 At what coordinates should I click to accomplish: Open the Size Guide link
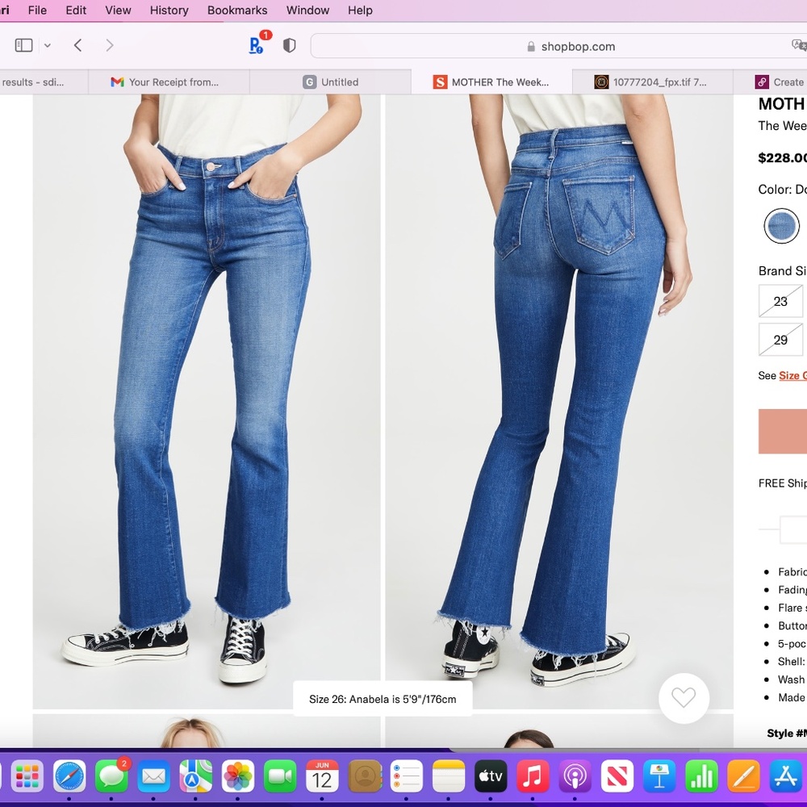pos(792,375)
